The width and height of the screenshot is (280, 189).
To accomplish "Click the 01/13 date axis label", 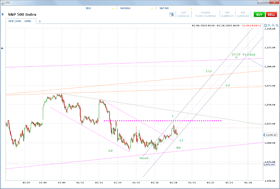I will tap(99, 183).
